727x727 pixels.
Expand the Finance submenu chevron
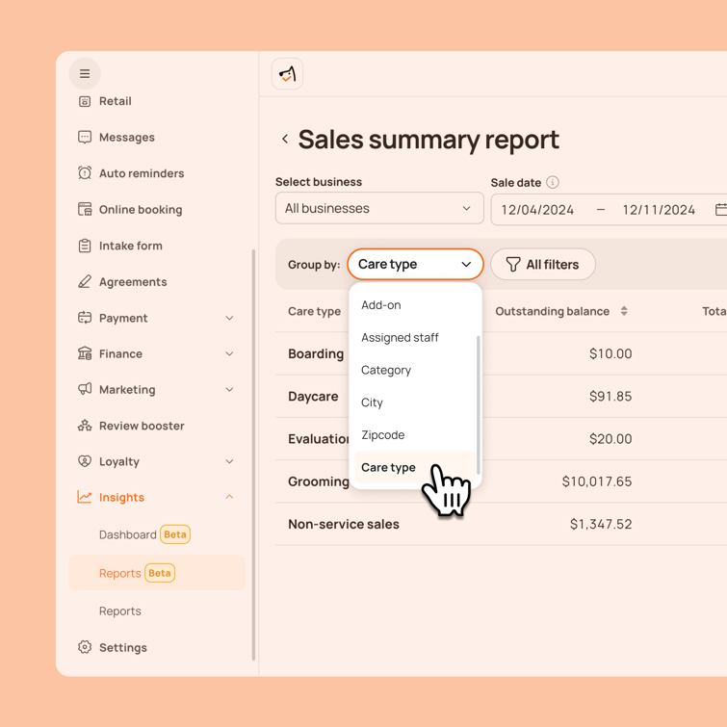tap(229, 353)
